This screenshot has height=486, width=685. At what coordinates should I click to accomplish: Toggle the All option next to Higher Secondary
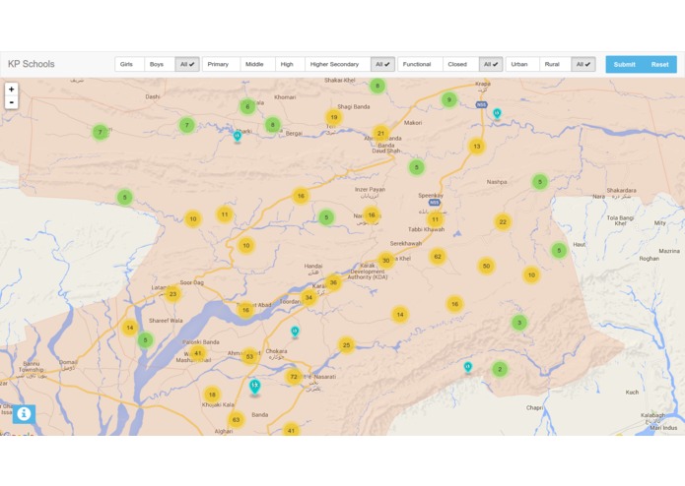point(382,64)
